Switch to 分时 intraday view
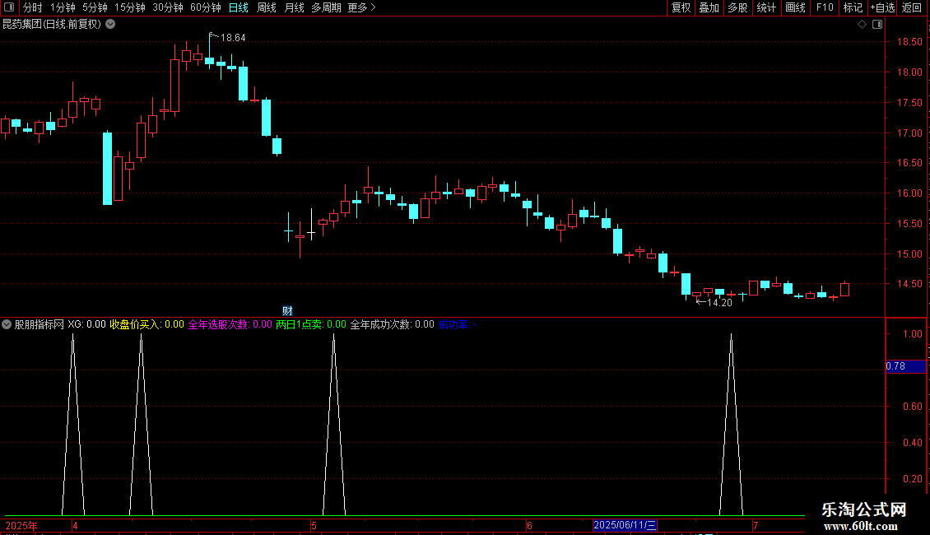Screen dimensions: 930x535 click(x=33, y=7)
